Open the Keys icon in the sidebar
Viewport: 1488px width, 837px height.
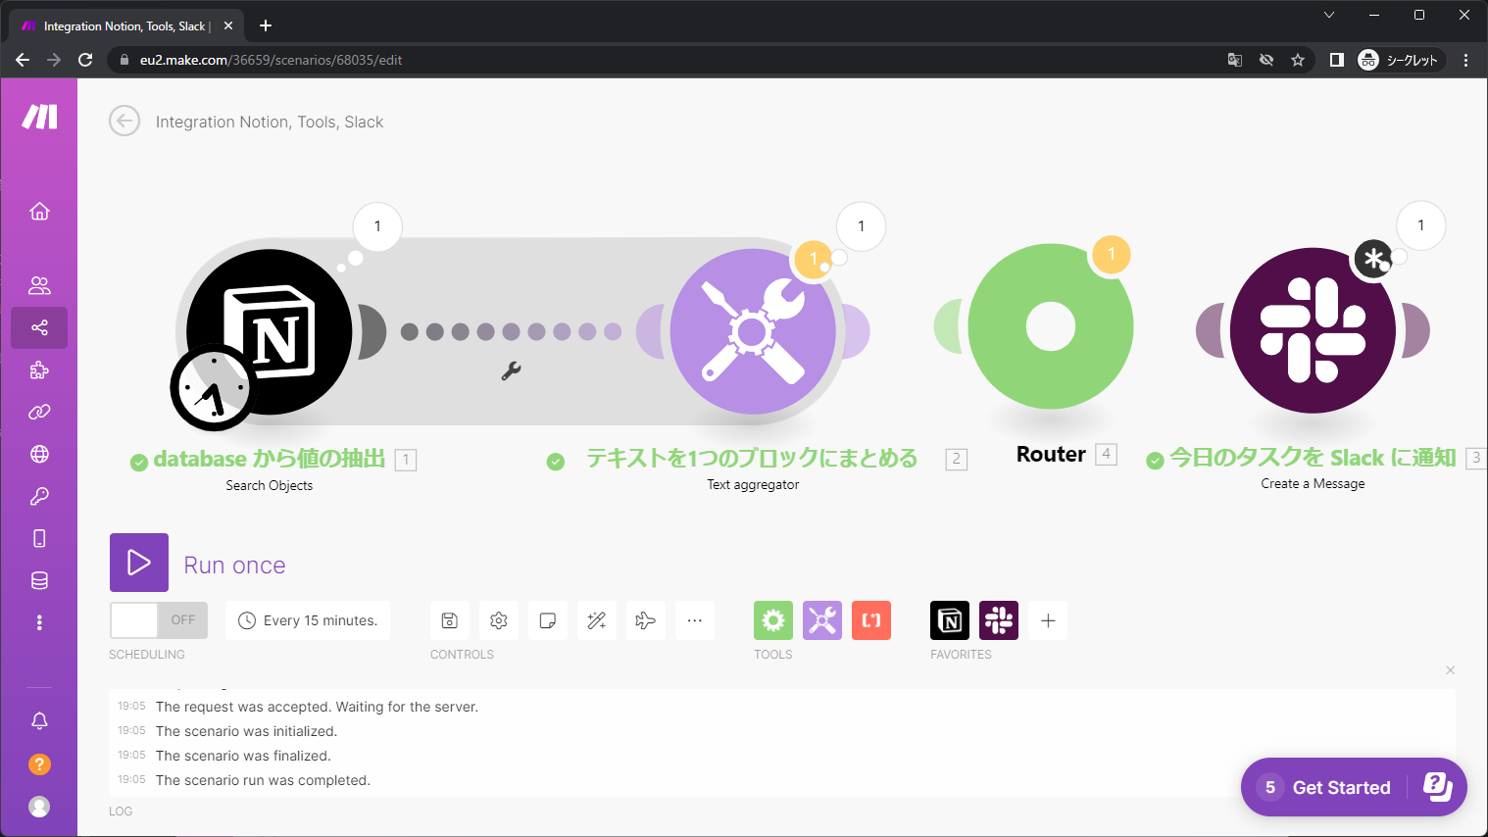pyautogui.click(x=39, y=496)
